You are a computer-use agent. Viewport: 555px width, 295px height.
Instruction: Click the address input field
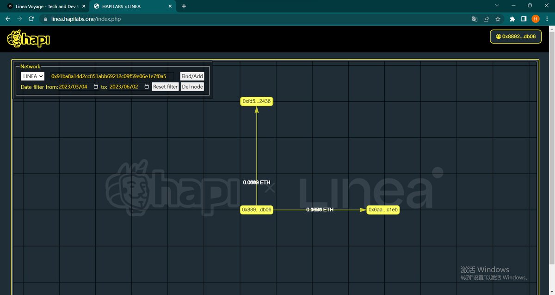(112, 76)
